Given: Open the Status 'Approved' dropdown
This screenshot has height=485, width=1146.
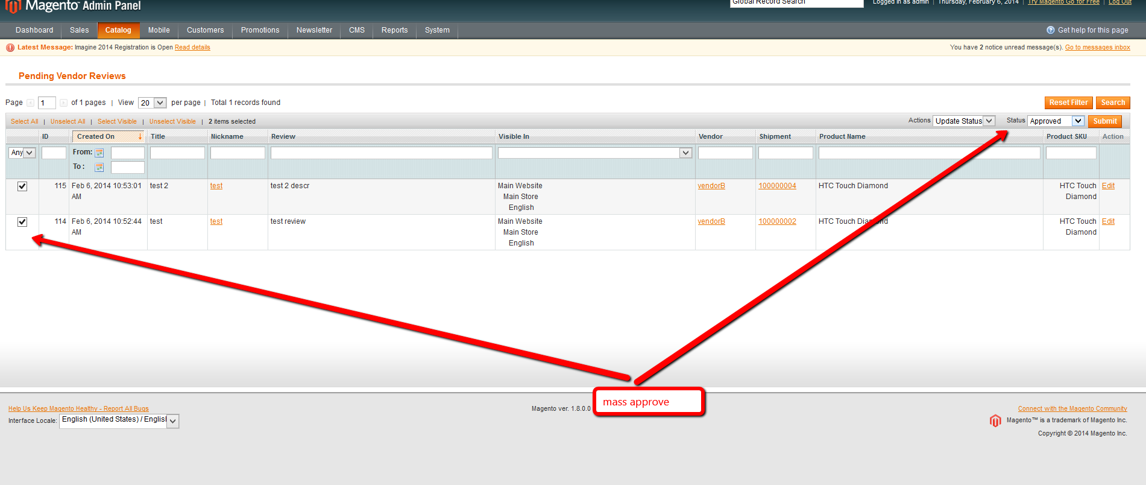Looking at the screenshot, I should click(1056, 121).
